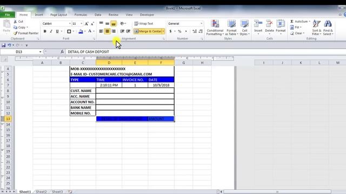The height and width of the screenshot is (194, 346).
Task: Apply Fill Color paint bucket
Action: click(x=81, y=31)
